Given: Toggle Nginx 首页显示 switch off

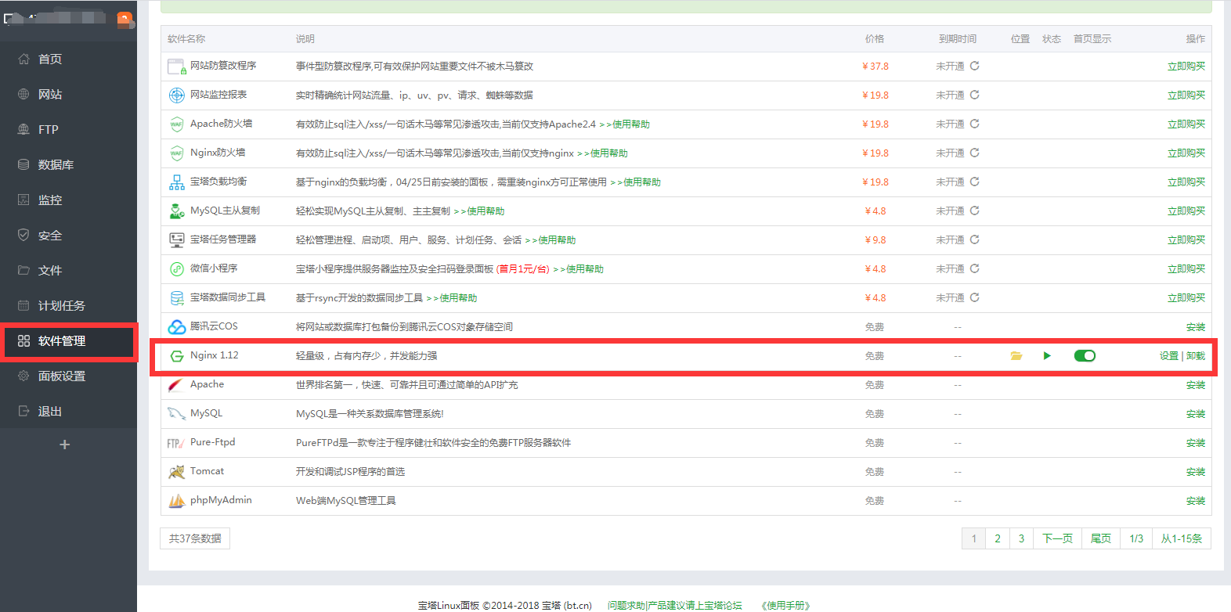Looking at the screenshot, I should (x=1085, y=356).
